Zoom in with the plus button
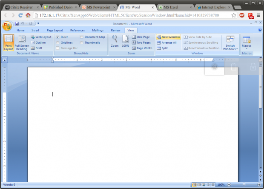Viewport: 264px width, 189px height. point(259,185)
